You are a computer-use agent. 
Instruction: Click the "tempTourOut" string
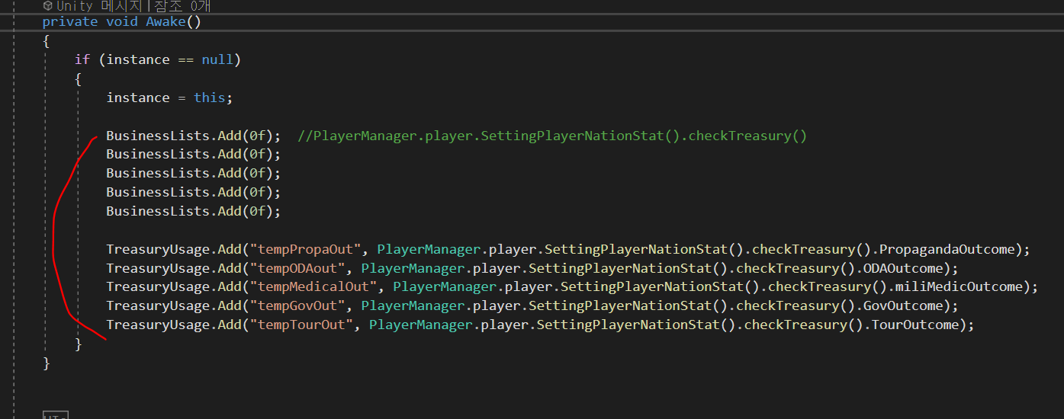coord(301,325)
